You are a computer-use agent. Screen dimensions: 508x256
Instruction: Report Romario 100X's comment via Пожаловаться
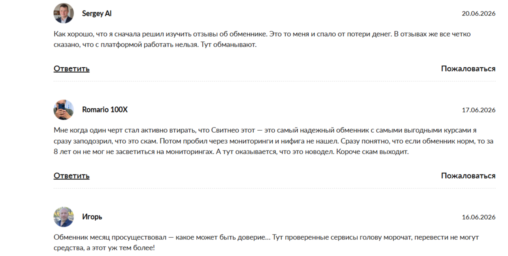[468, 176]
